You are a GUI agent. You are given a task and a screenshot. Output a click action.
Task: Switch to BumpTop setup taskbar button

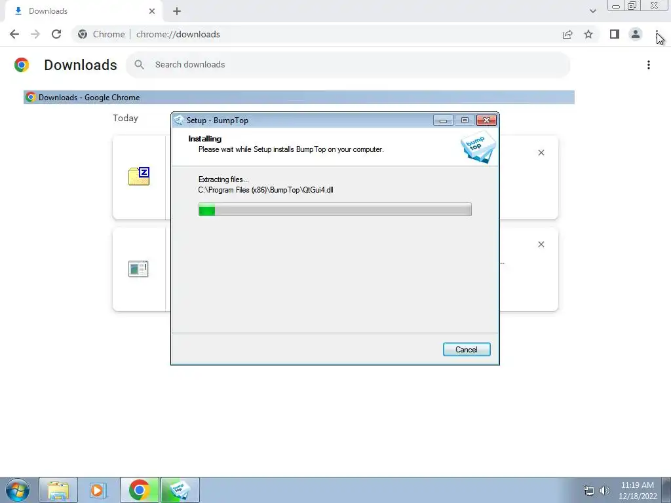click(180, 490)
